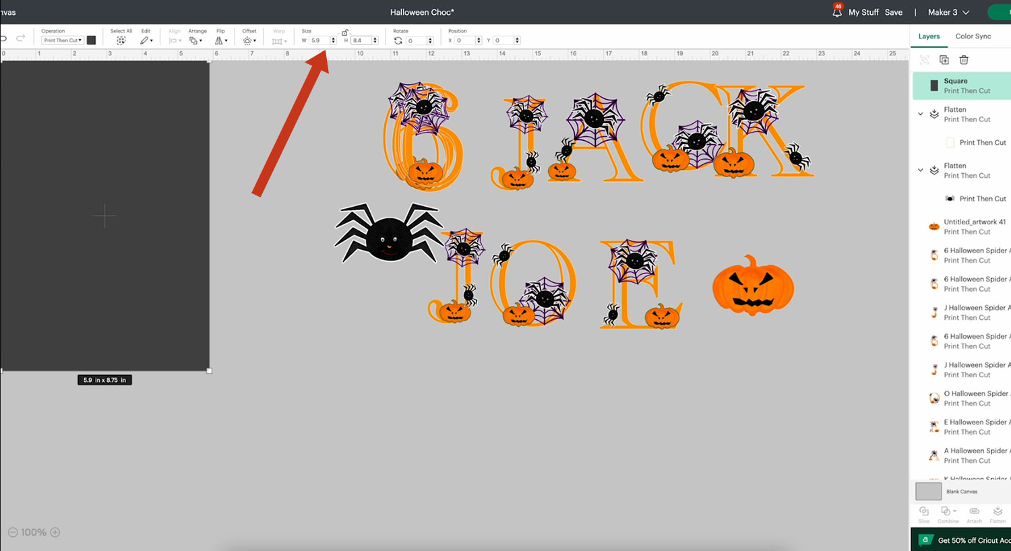
Task: Click the redo arrow icon
Action: click(x=21, y=38)
